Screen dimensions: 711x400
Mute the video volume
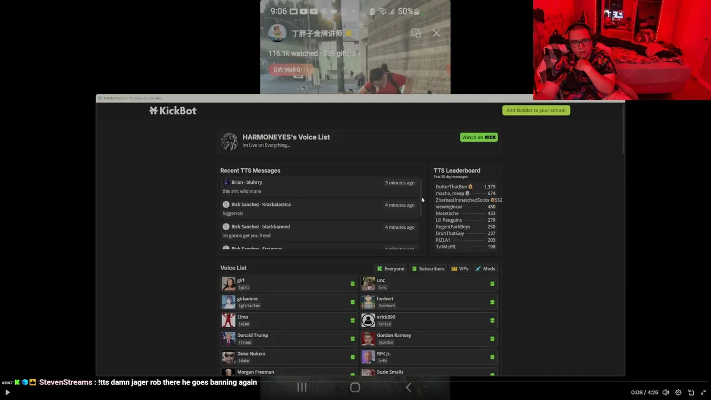[666, 393]
